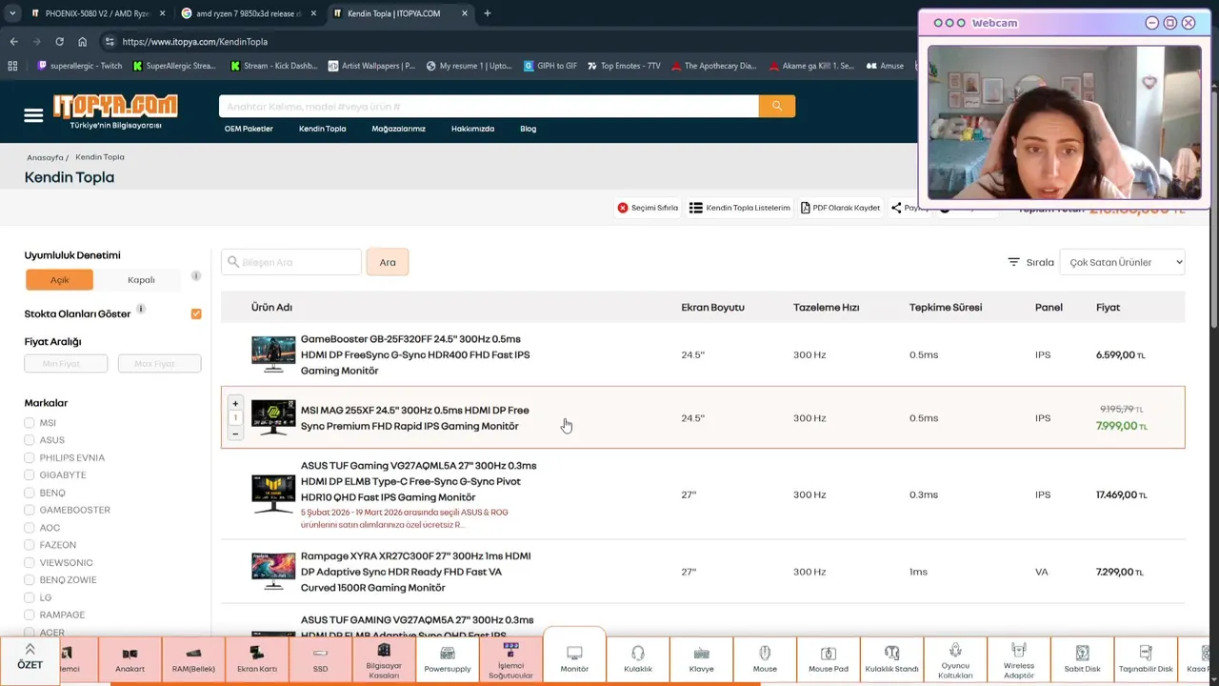This screenshot has height=686, width=1219.
Task: Open the Mouse Pad category
Action: [x=829, y=659]
